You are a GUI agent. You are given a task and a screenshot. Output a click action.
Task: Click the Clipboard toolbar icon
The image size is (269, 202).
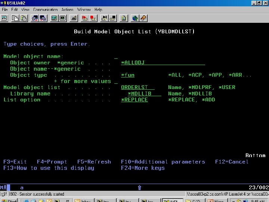pos(124,18)
